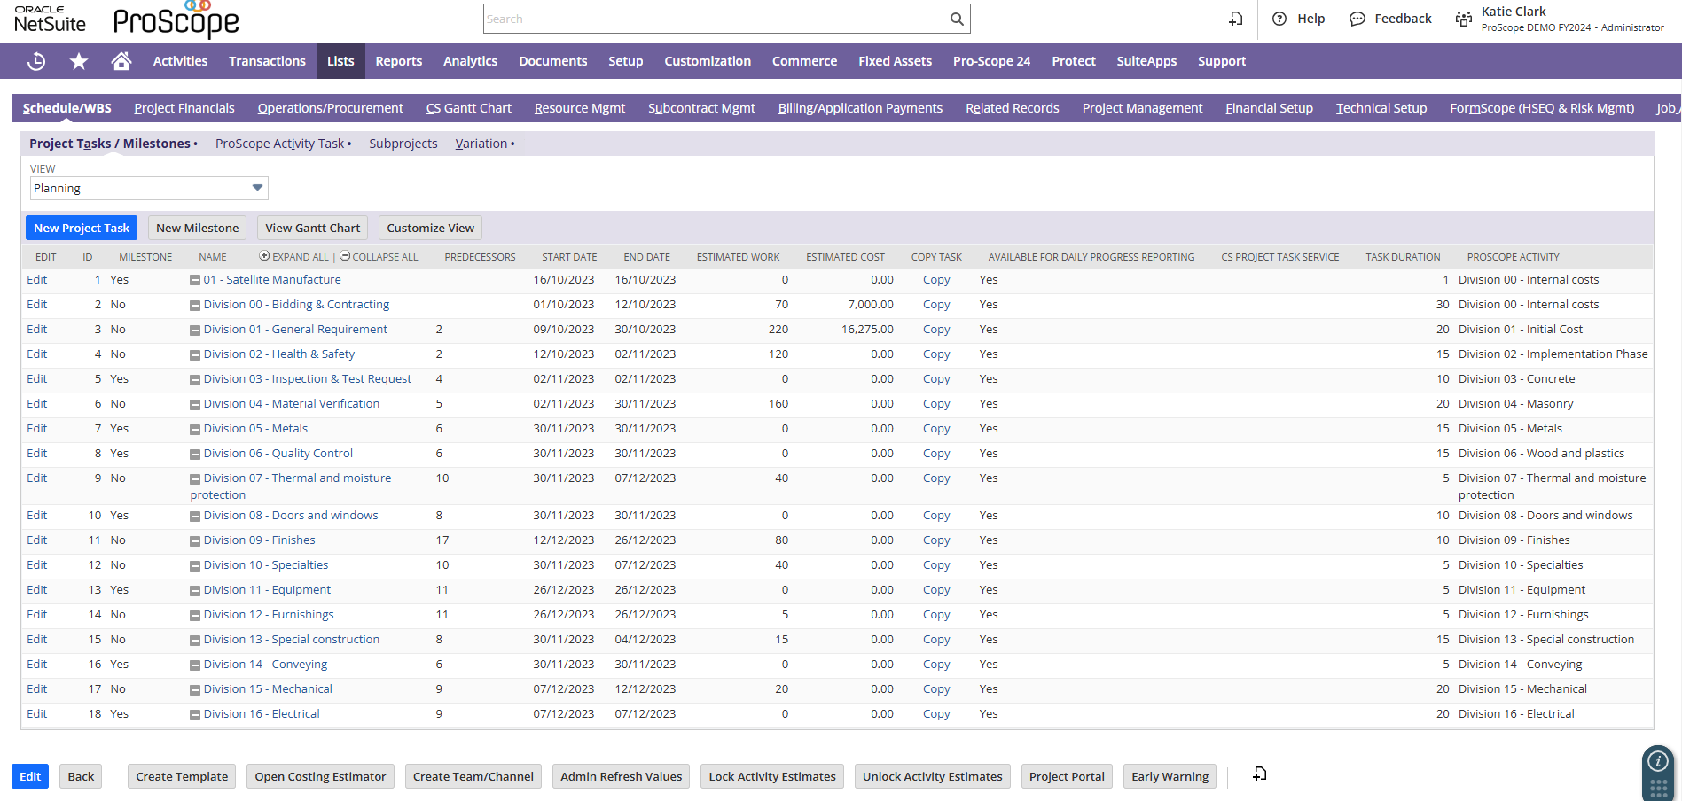Image resolution: width=1682 pixels, height=801 pixels.
Task: Go to the Home dashboard icon
Action: coord(121,60)
